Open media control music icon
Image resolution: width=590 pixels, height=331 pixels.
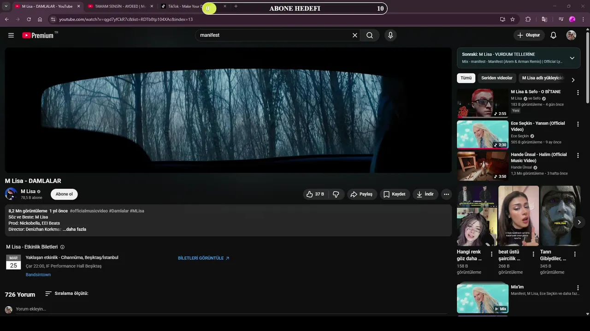[x=560, y=19]
